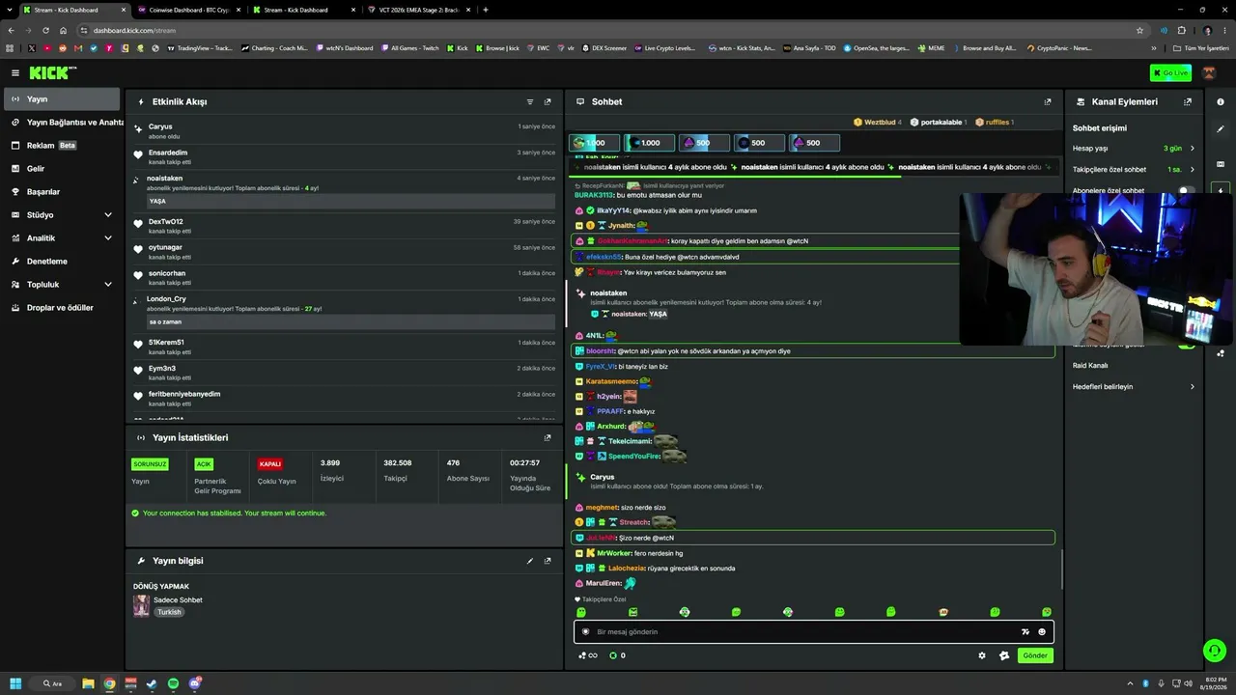Open the emoji picker in the message box

tap(1042, 632)
